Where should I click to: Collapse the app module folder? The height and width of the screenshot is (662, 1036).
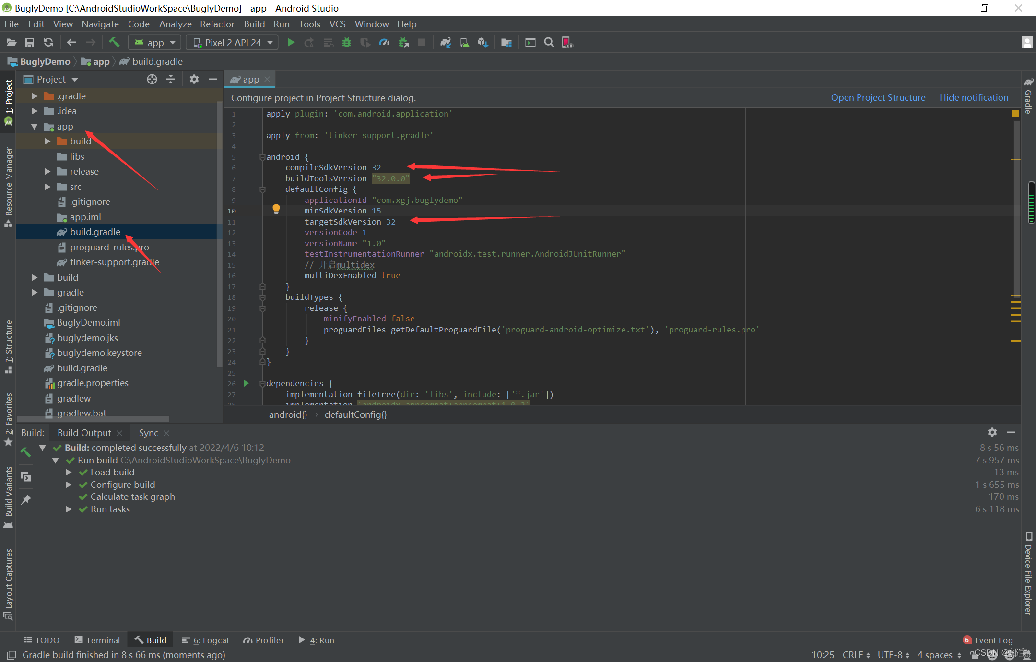[35, 127]
